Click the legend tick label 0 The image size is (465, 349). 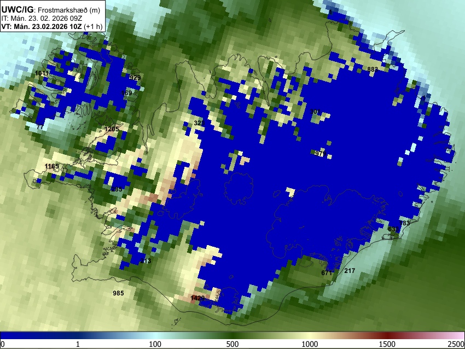[3, 344]
